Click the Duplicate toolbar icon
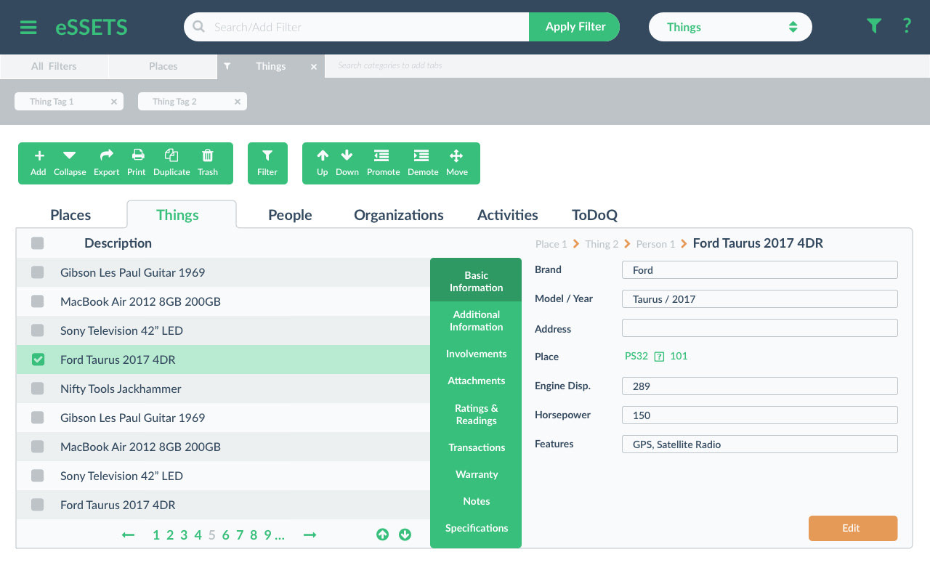 tap(171, 155)
